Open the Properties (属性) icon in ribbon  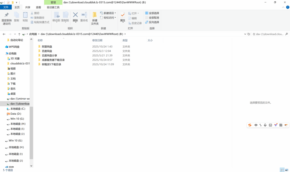tap(123, 15)
